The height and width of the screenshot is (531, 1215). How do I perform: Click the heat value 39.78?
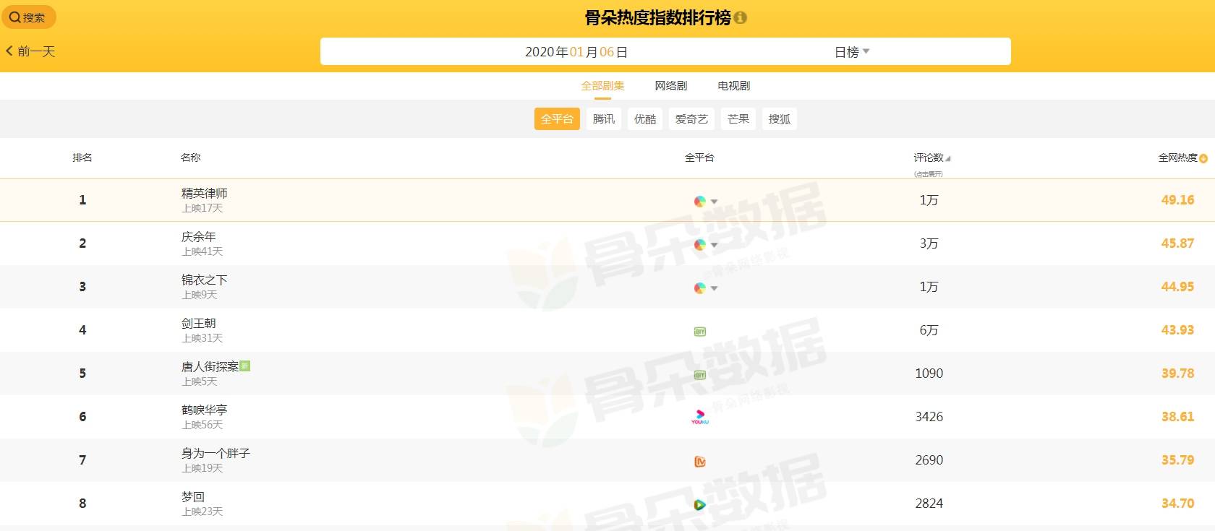coord(1177,374)
